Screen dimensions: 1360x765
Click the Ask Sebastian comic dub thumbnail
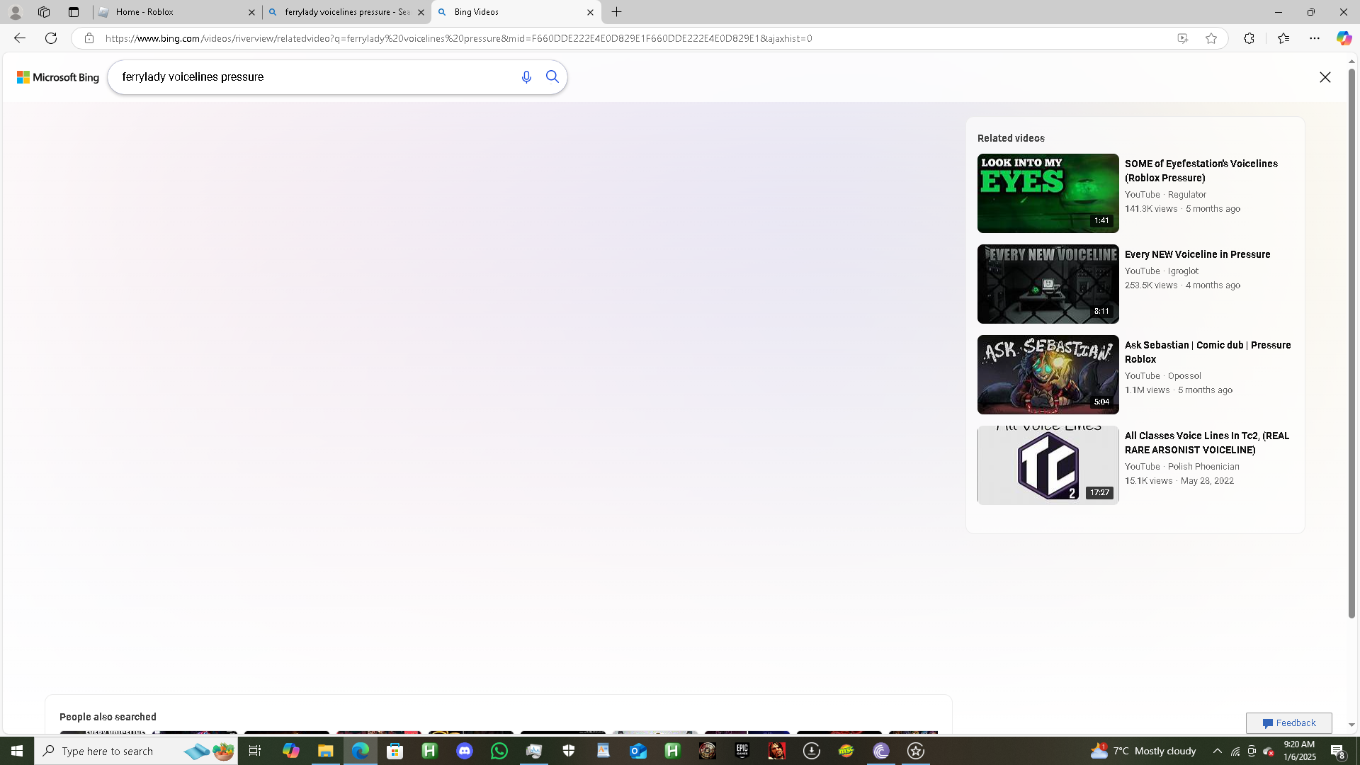pyautogui.click(x=1048, y=375)
